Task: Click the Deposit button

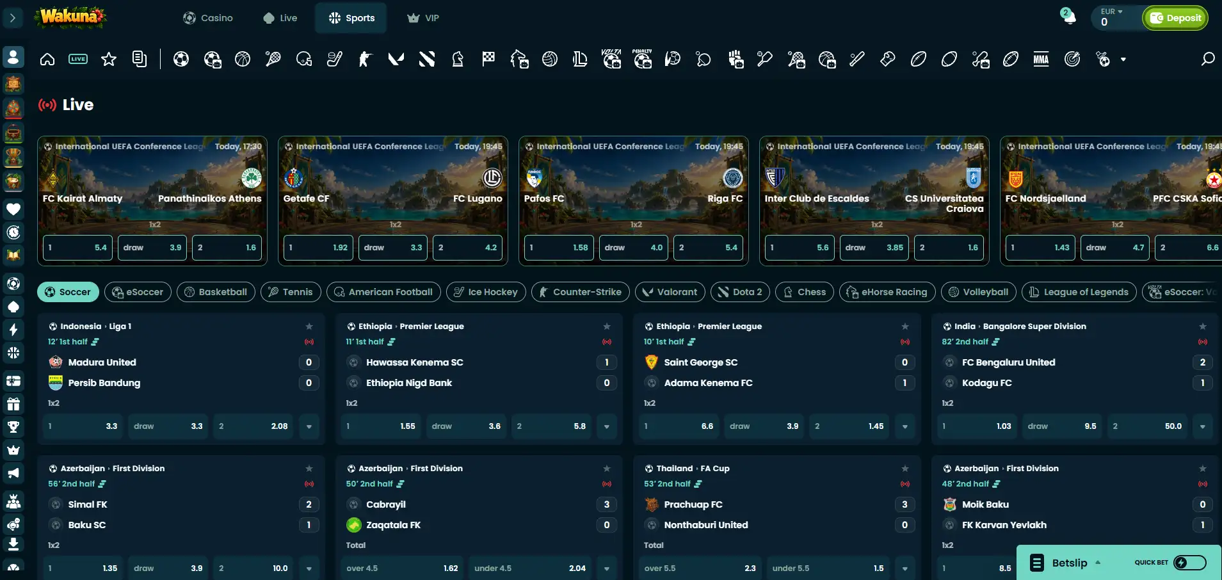Action: 1175,18
